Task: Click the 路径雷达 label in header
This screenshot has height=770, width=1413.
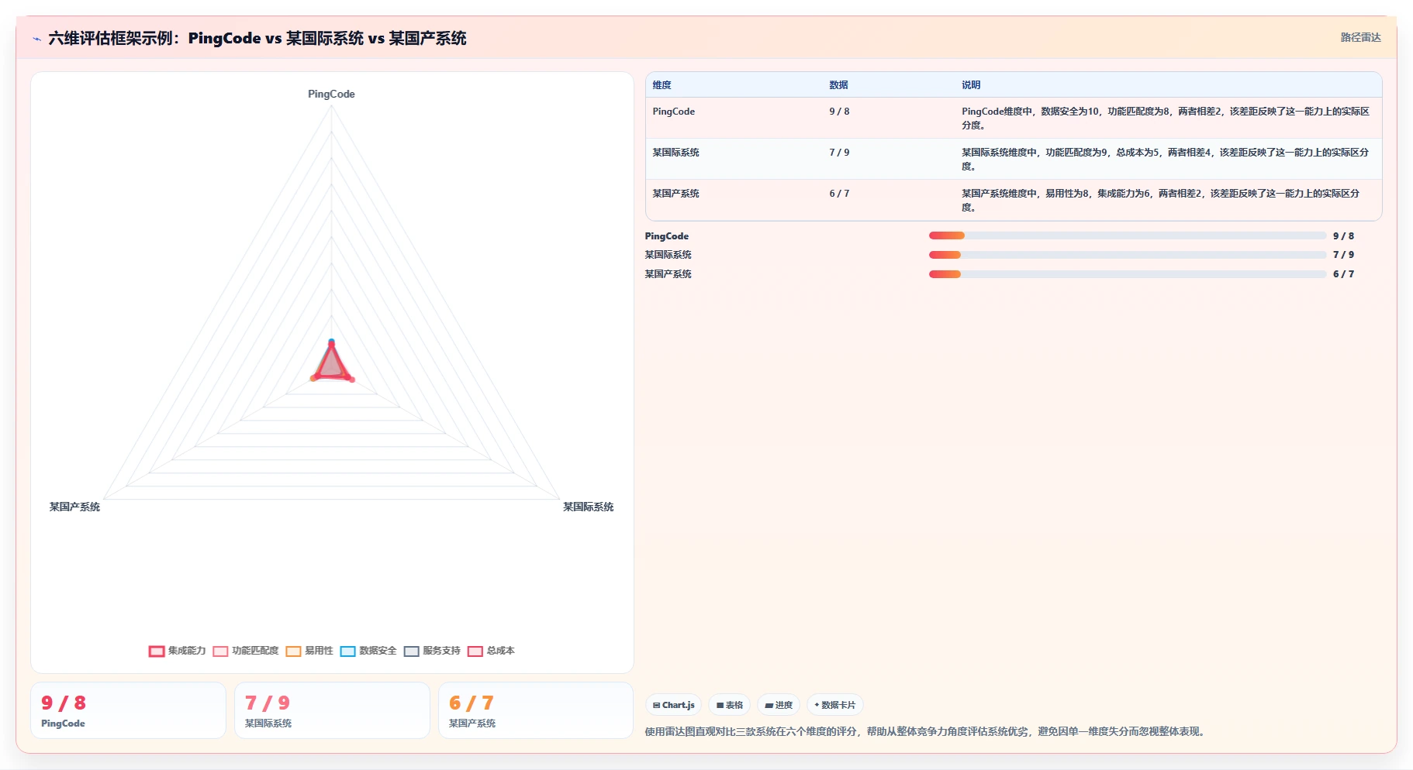Action: [x=1360, y=37]
